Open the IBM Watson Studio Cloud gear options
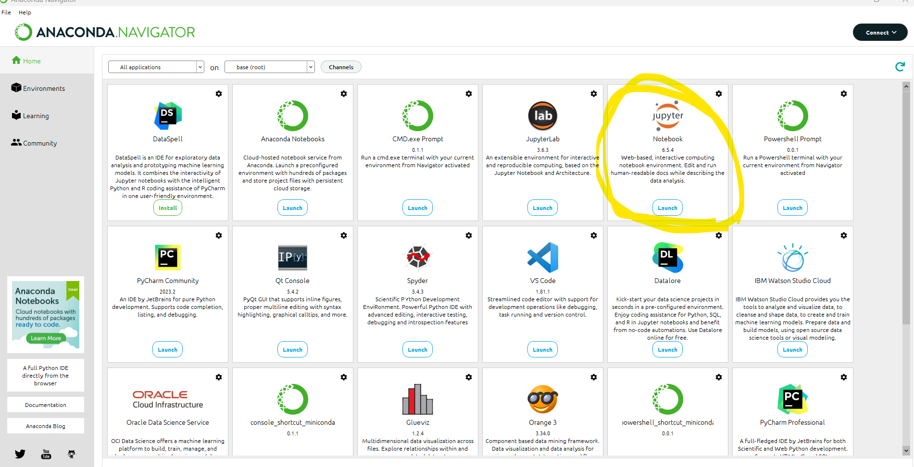This screenshot has width=914, height=467. 844,235
